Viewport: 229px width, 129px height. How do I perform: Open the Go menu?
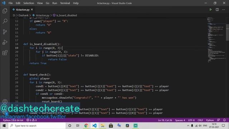coord(48,3)
